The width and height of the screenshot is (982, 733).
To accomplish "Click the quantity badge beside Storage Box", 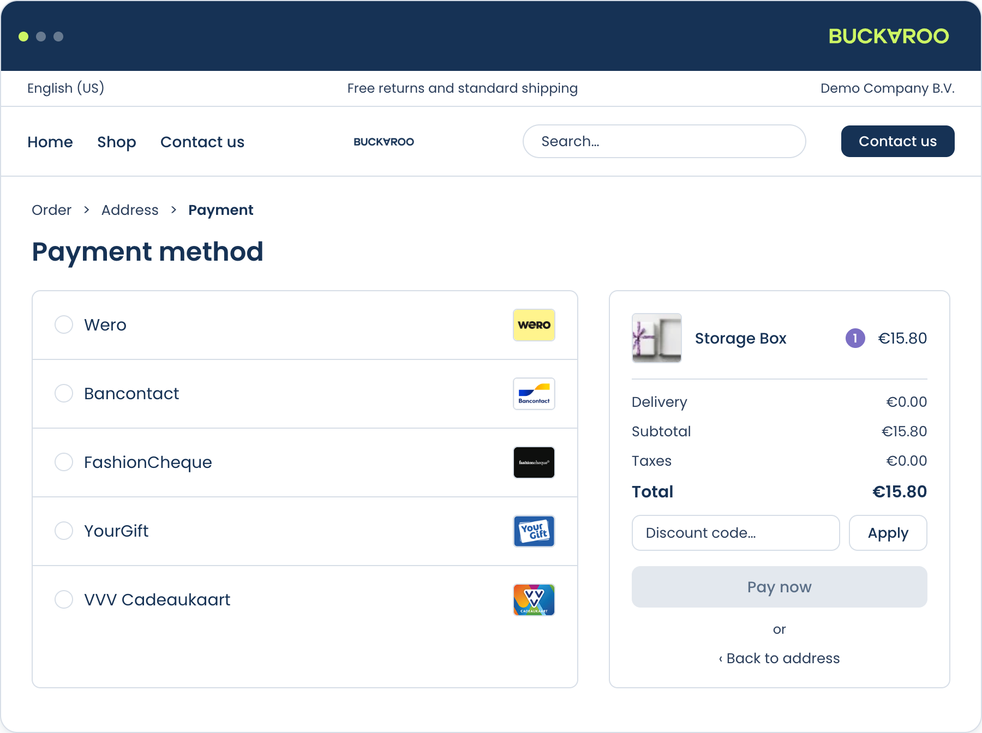I will pyautogui.click(x=855, y=338).
